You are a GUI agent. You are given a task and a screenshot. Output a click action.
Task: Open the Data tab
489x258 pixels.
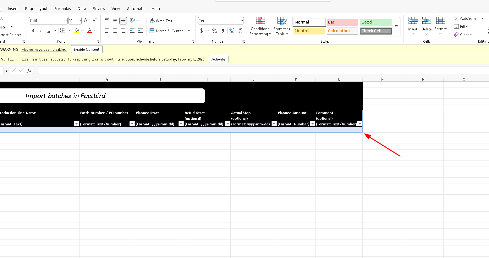coord(82,9)
